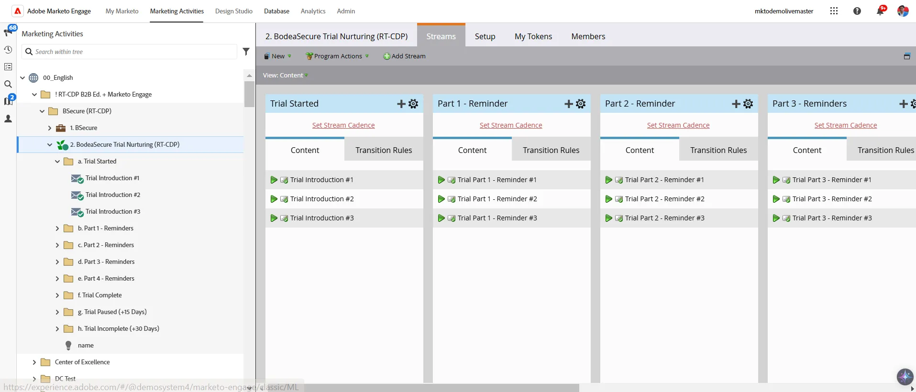Viewport: 916px width, 392px height.
Task: Open the notifications bell
Action: 880,11
